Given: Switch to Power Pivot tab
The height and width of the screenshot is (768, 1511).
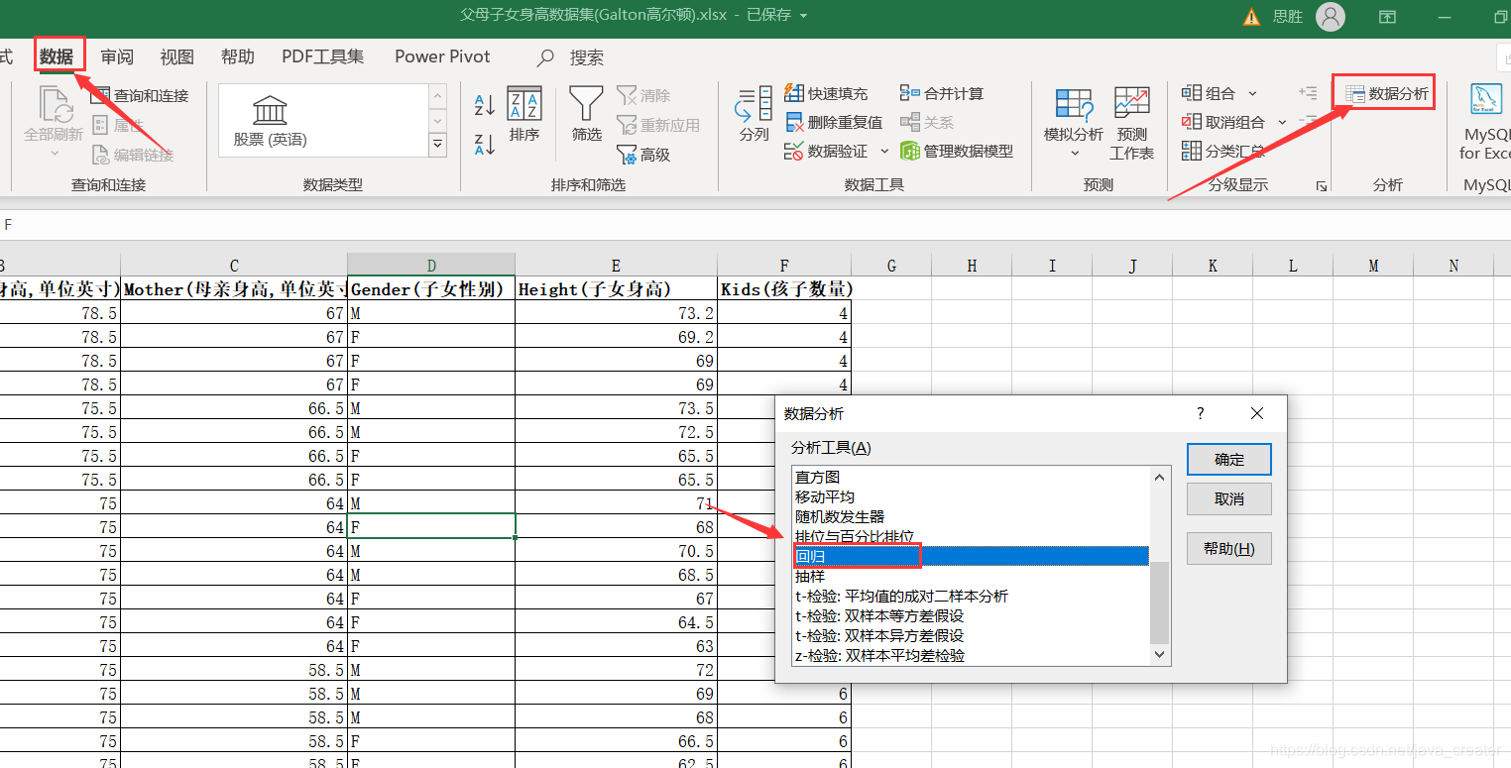Looking at the screenshot, I should point(442,56).
